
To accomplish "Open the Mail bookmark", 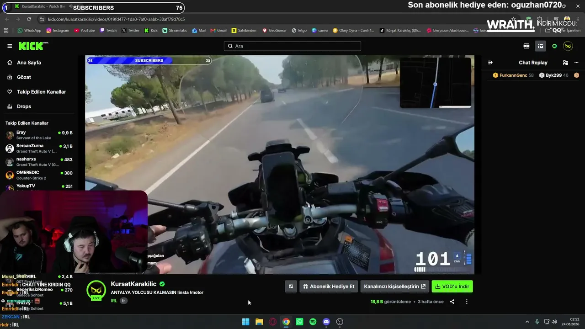I will click(199, 31).
